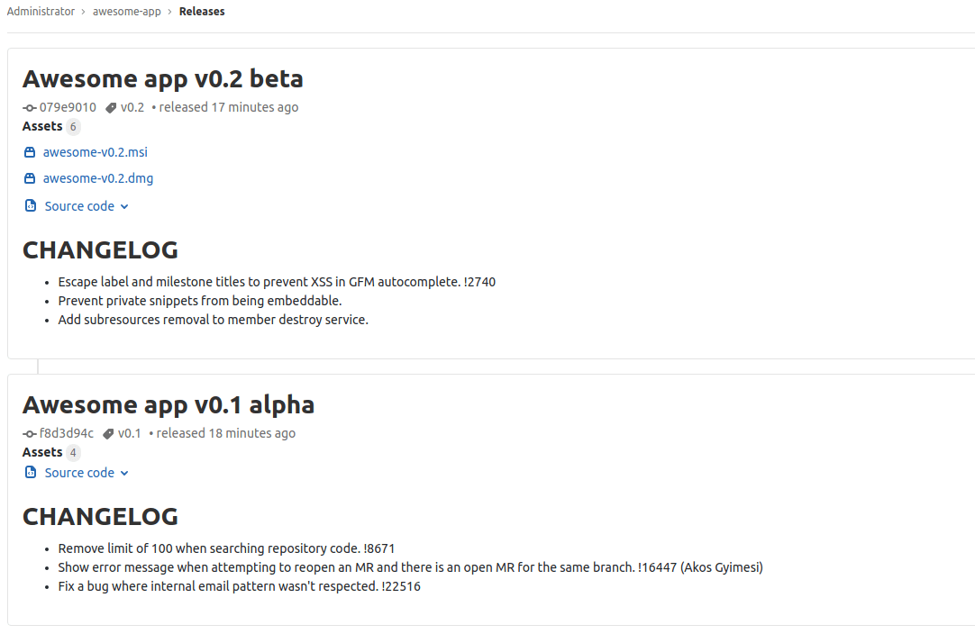Click the commit icon beside 079e9010

click(29, 107)
